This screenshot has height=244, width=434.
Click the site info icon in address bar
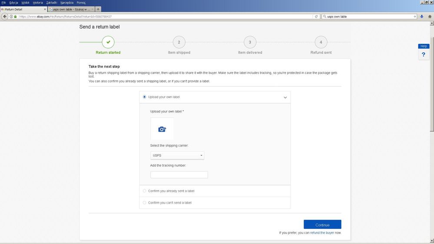11,16
